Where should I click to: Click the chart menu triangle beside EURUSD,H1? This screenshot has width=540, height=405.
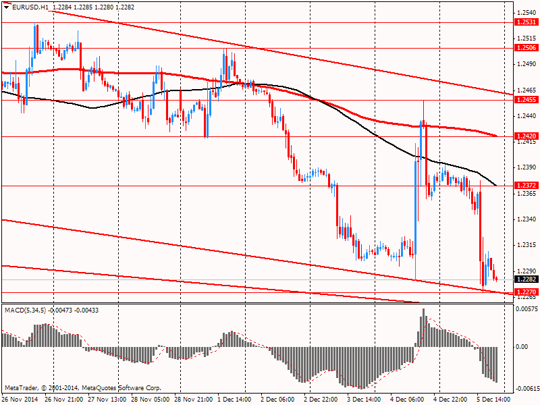tap(7, 7)
